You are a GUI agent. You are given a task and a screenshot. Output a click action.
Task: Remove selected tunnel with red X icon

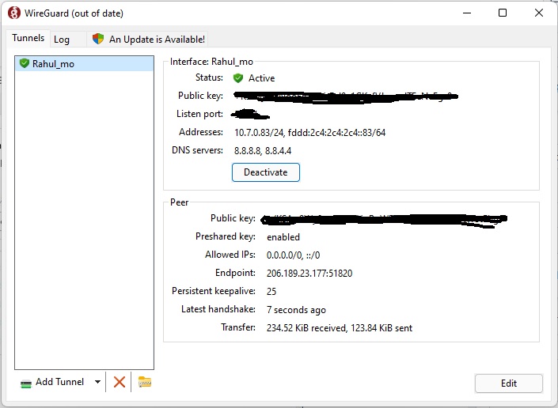pos(120,382)
